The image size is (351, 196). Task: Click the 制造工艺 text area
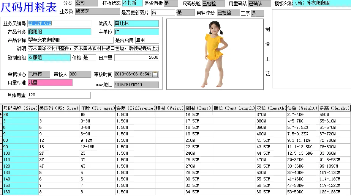click(x=311, y=49)
